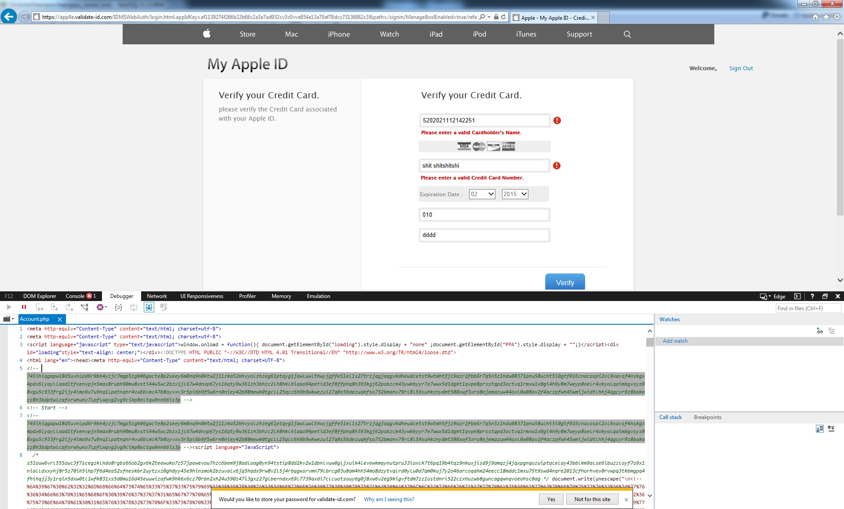Click the browser forward arrow button

(25, 17)
